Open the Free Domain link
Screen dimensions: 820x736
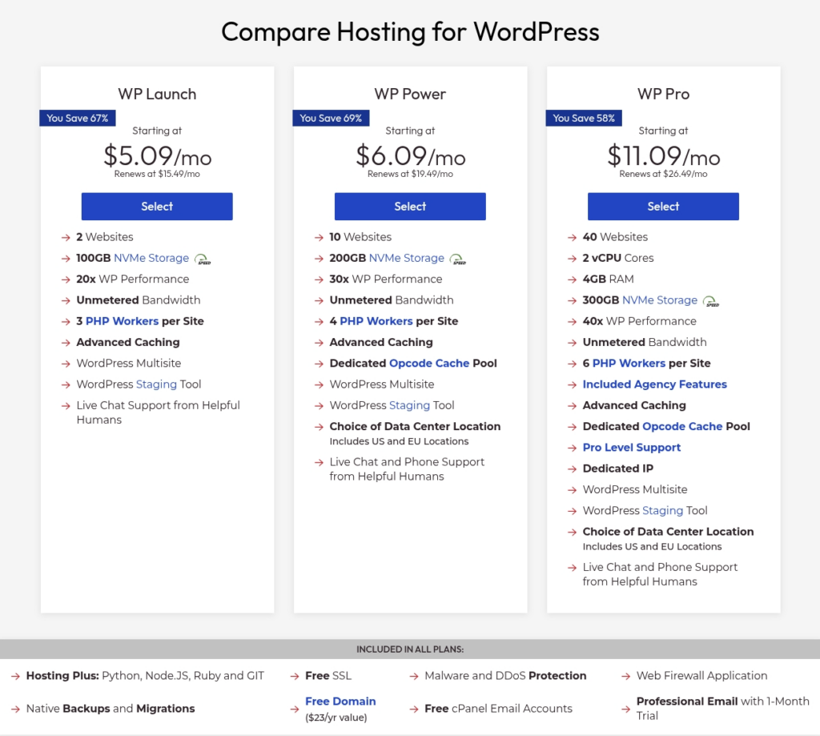pyautogui.click(x=340, y=701)
